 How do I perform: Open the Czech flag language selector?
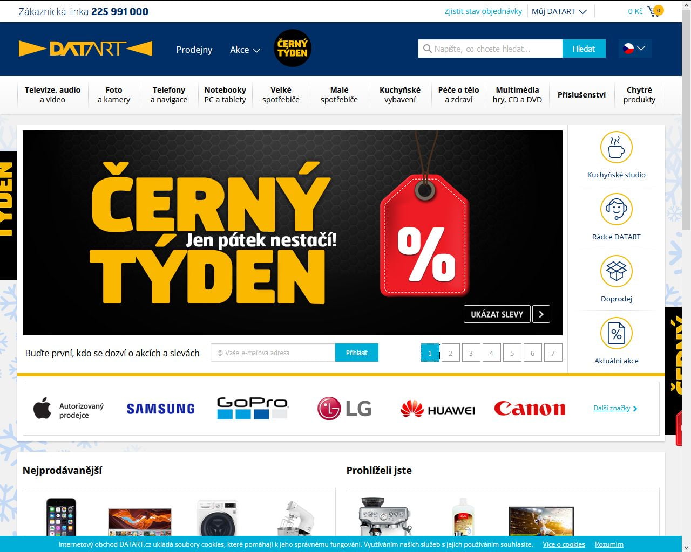pyautogui.click(x=634, y=49)
